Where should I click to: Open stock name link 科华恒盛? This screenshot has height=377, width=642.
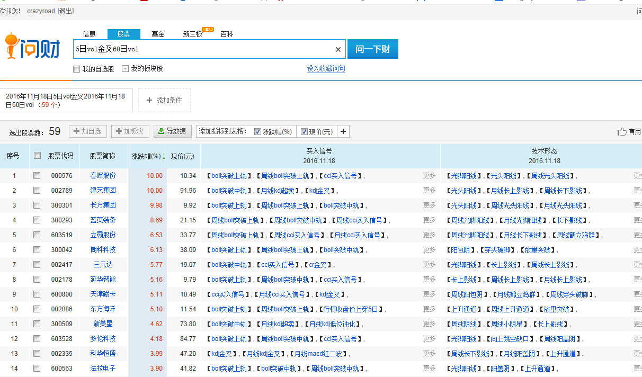(x=103, y=354)
